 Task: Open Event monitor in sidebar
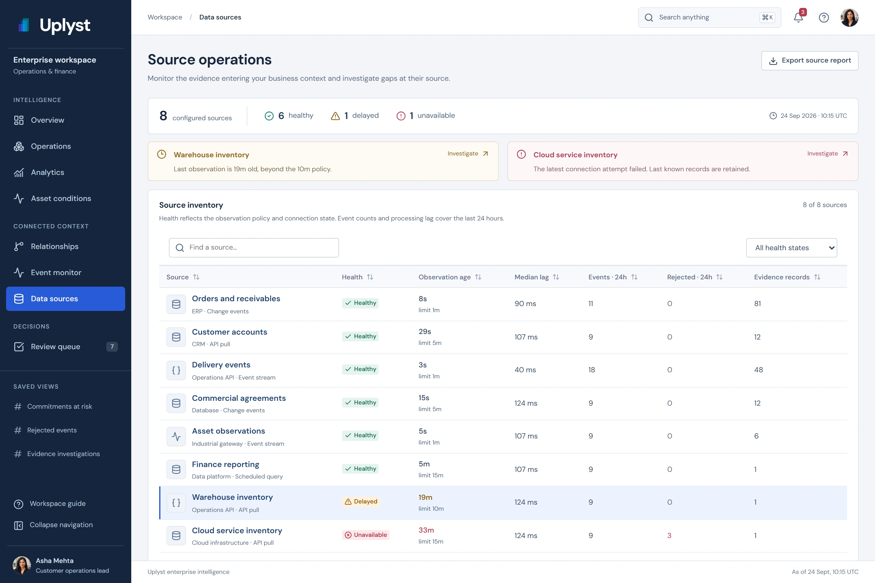point(66,273)
